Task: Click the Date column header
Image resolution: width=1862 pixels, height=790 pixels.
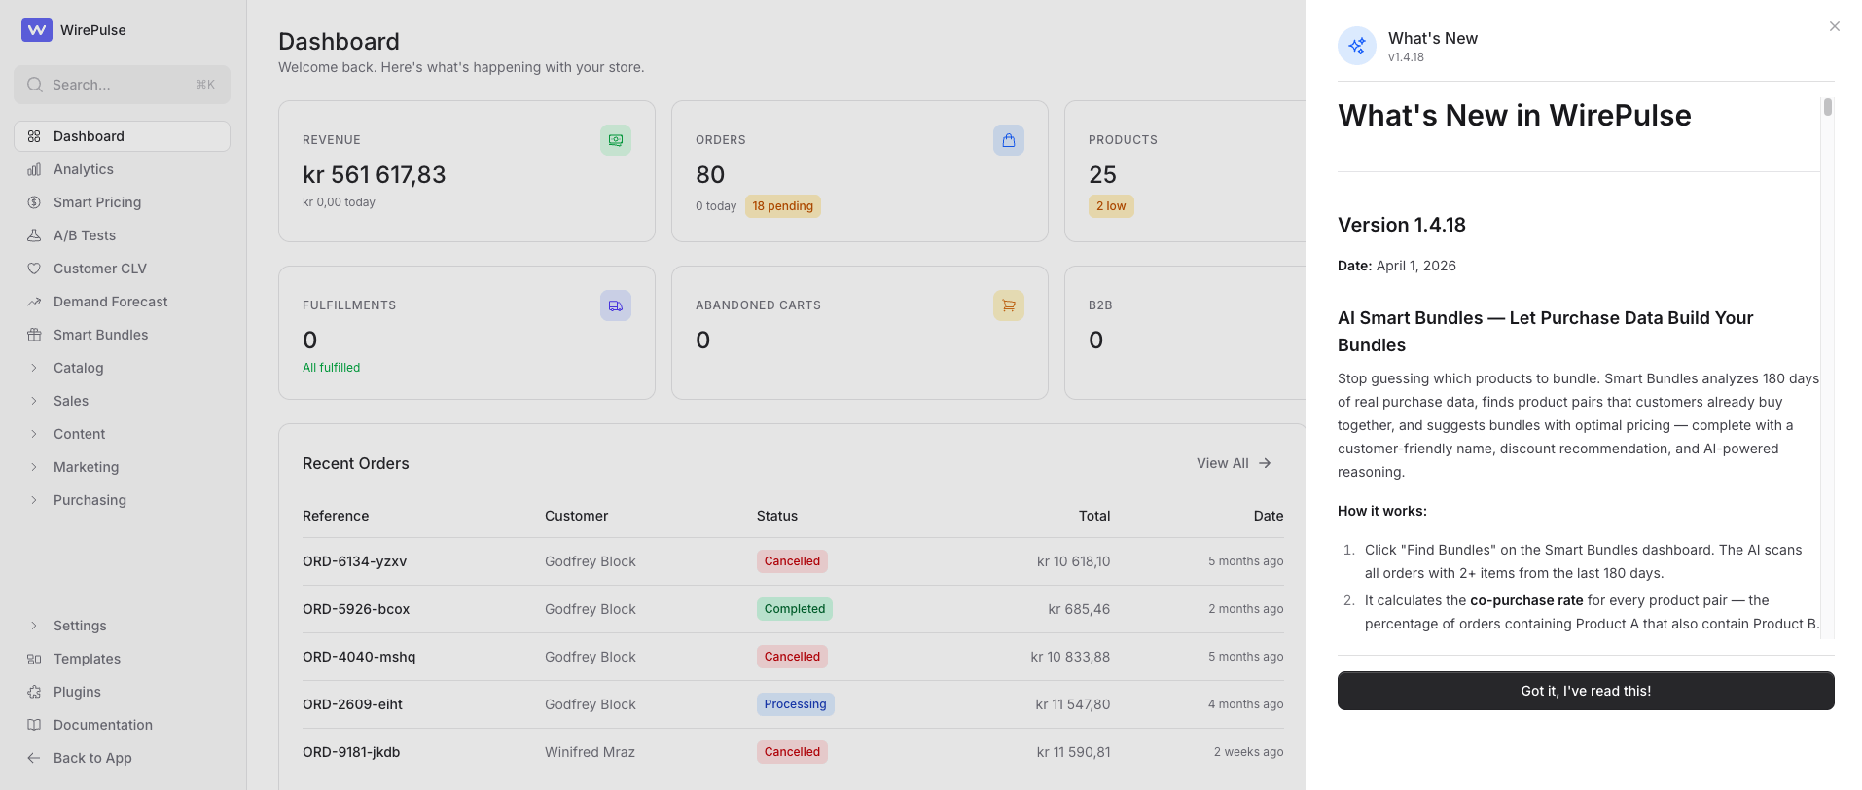Action: 1269,516
